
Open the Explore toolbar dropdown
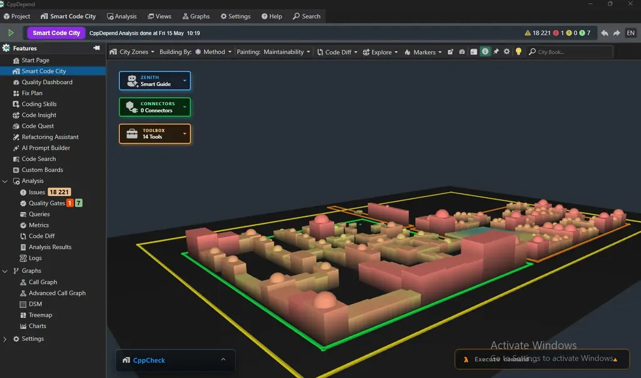pyautogui.click(x=380, y=52)
